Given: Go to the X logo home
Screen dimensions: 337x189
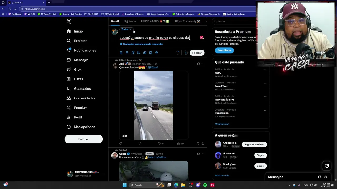Looking at the screenshot, I should pos(69,22).
